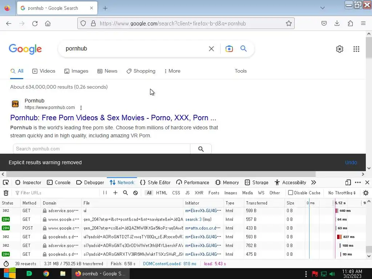Open the News search results
The height and width of the screenshot is (279, 372).
pos(107,71)
